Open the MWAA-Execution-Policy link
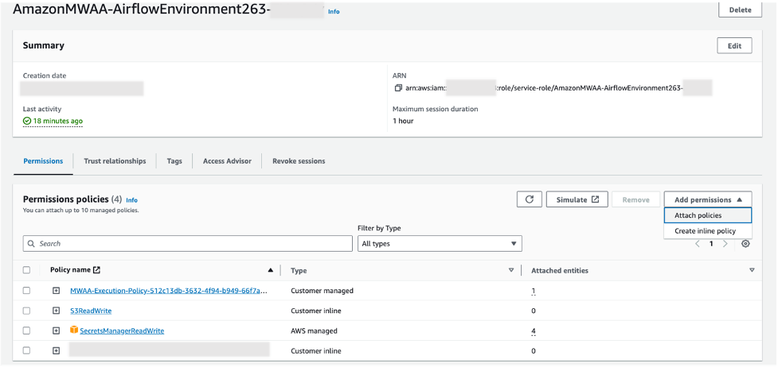This screenshot has height=367, width=778. click(x=169, y=291)
